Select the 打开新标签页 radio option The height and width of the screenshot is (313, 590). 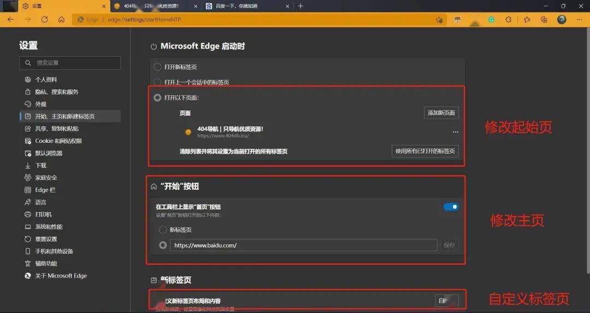(x=157, y=67)
